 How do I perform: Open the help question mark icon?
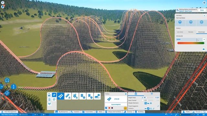[x=3, y=3]
